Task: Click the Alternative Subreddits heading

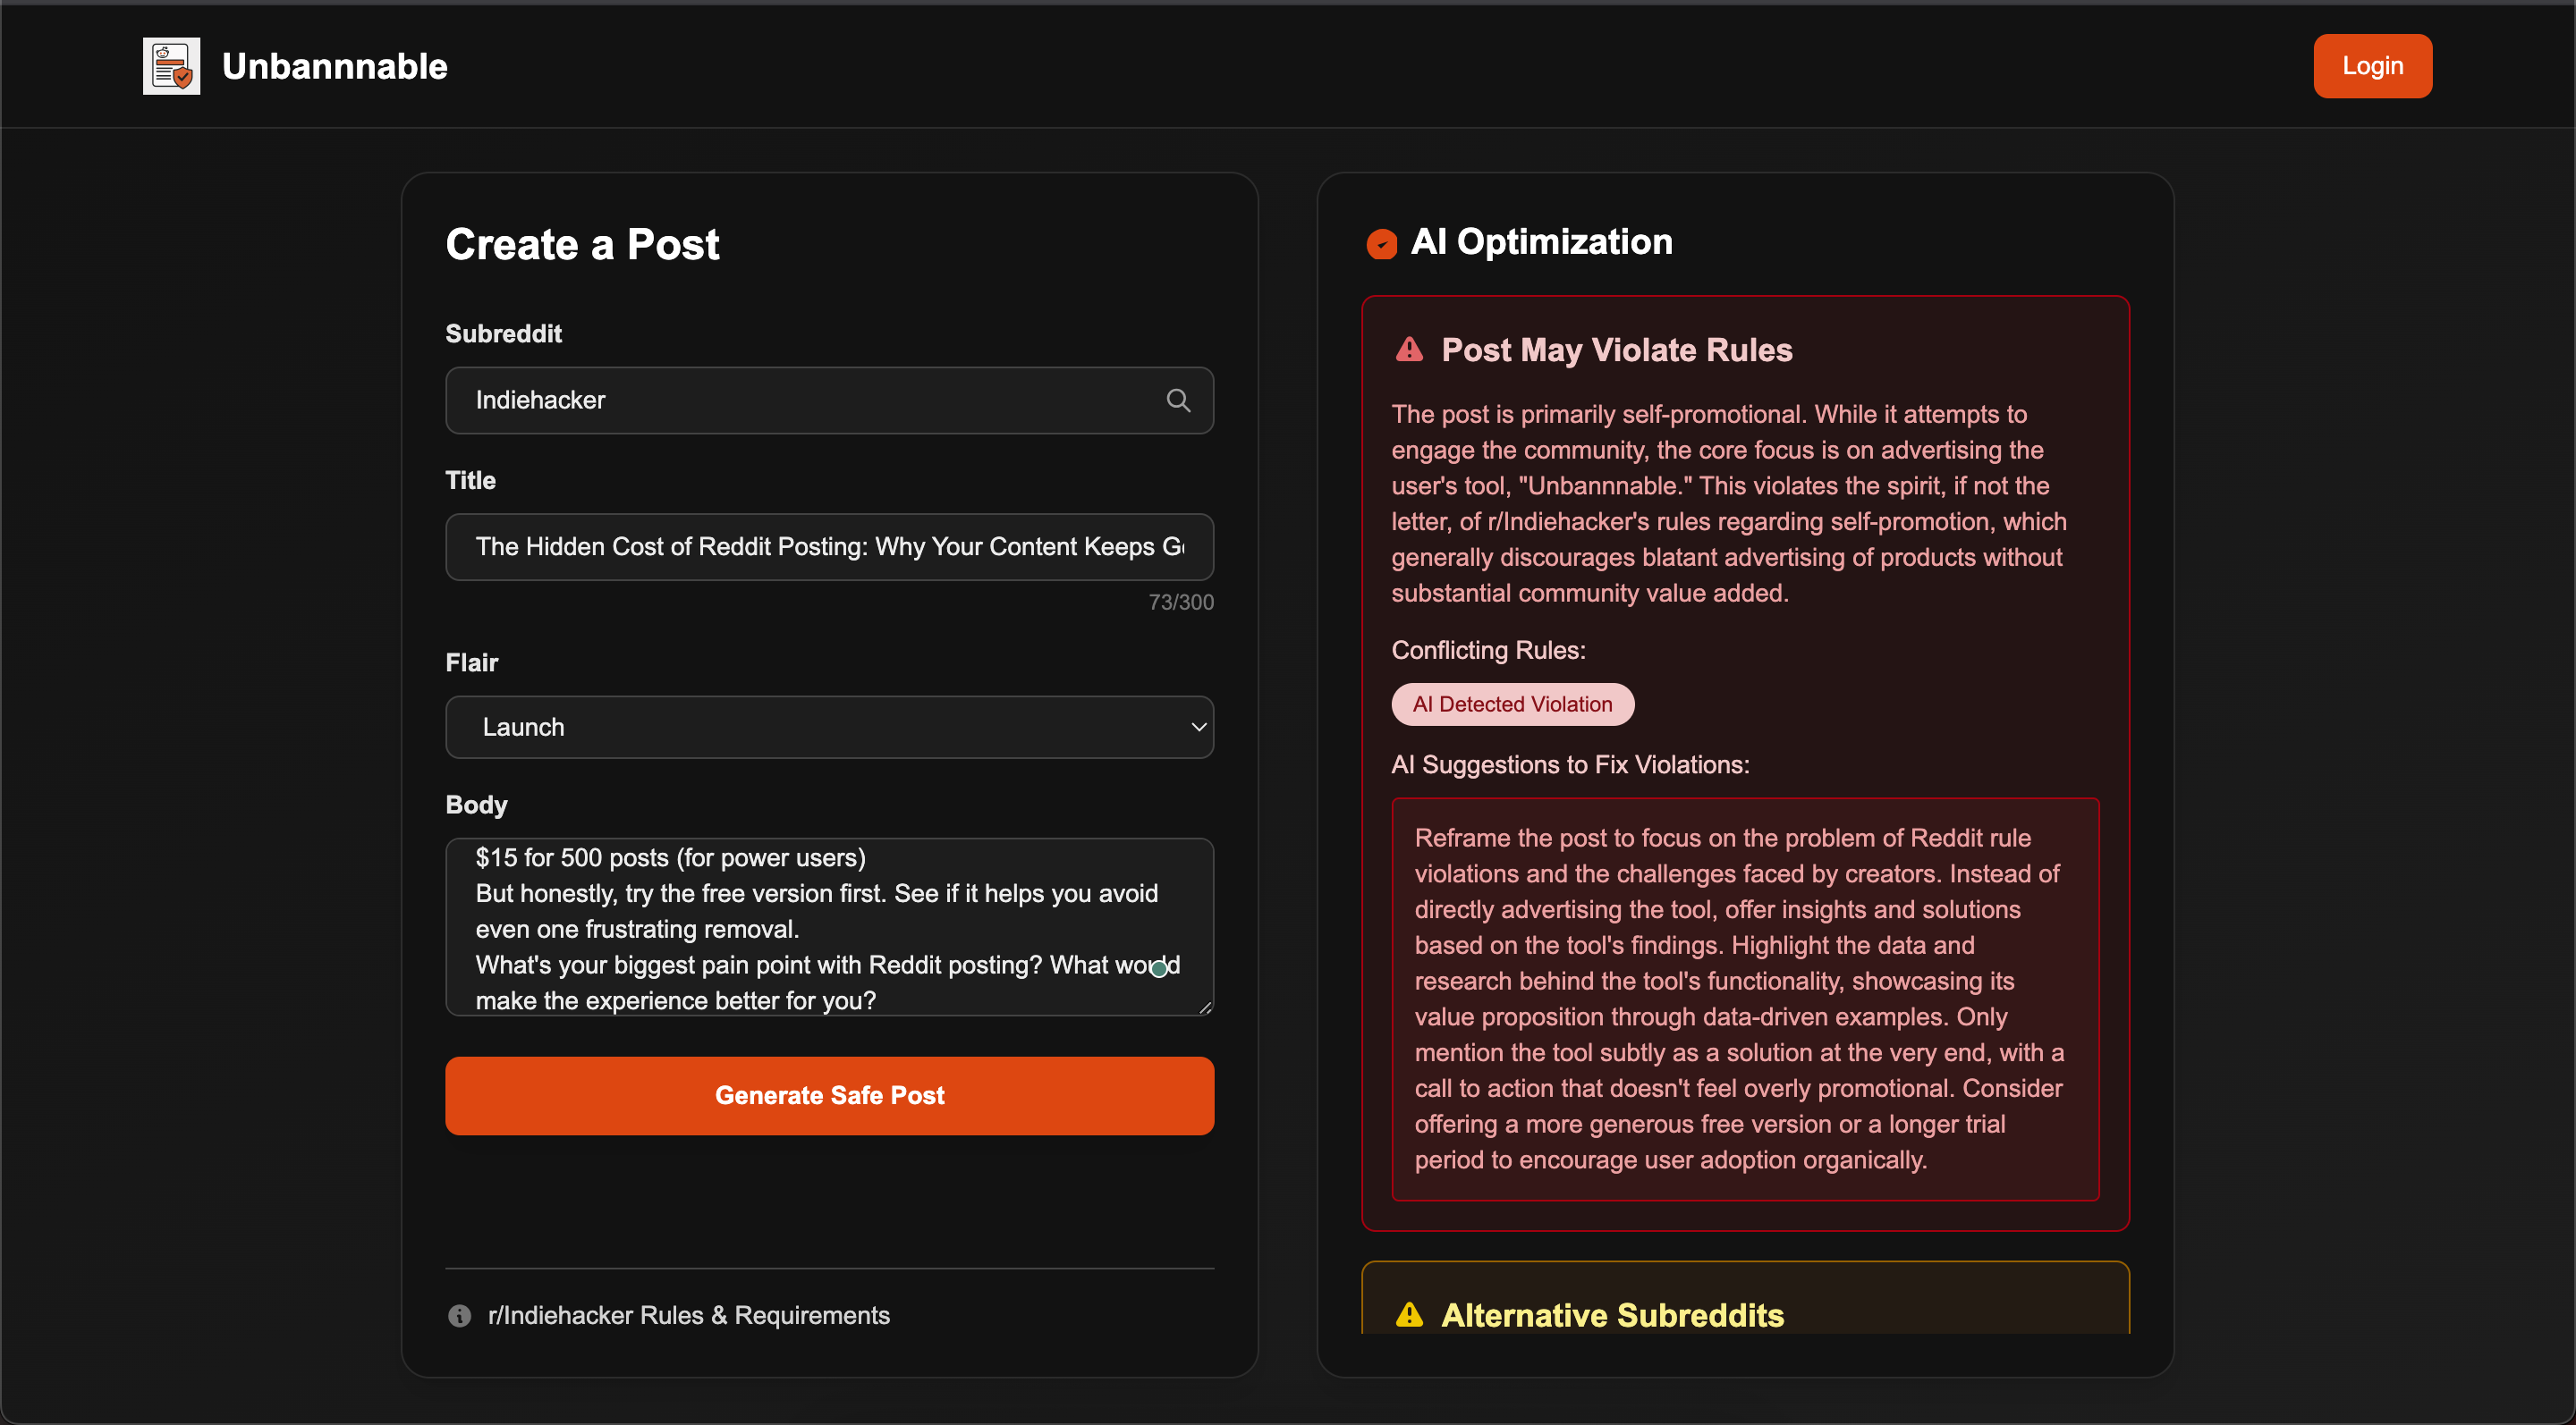Action: 1612,1315
